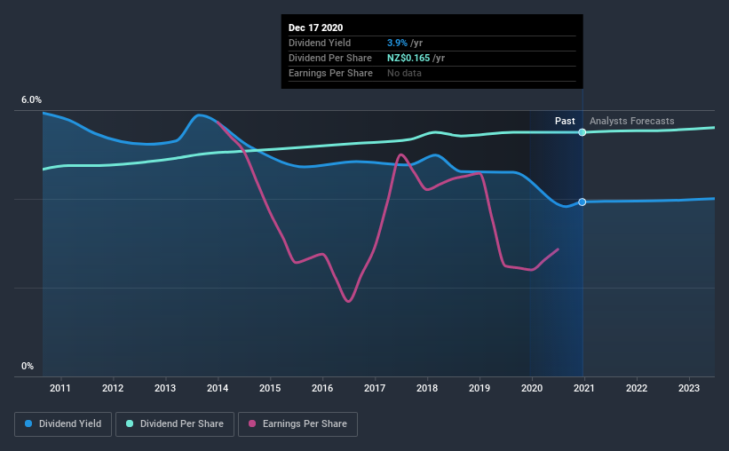
Task: Toggle the Earnings Per Share legend button
Action: coord(297,424)
